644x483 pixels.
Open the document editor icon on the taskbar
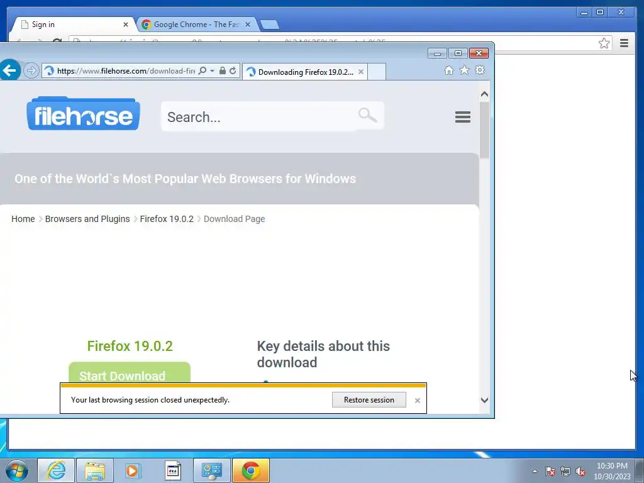pos(172,470)
